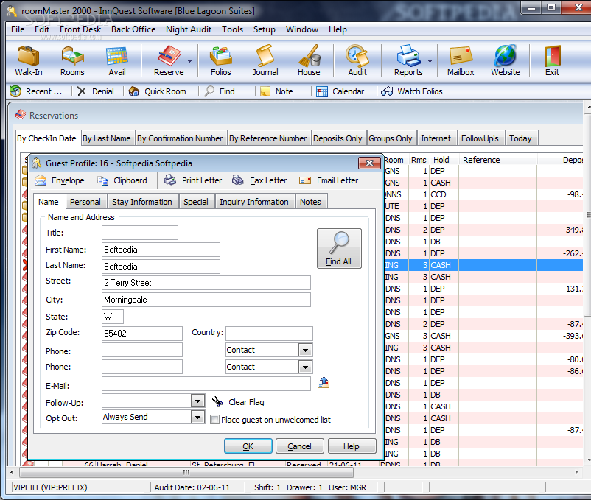Click the Find magnifier toolbar item
The image size is (591, 500).
[220, 91]
